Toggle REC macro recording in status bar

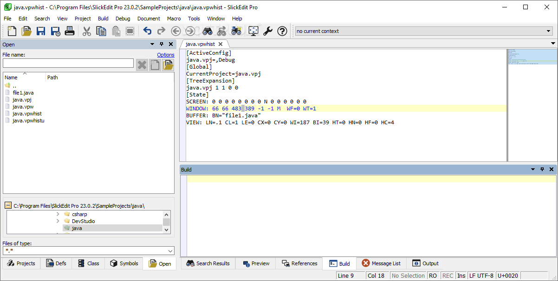pyautogui.click(x=448, y=276)
